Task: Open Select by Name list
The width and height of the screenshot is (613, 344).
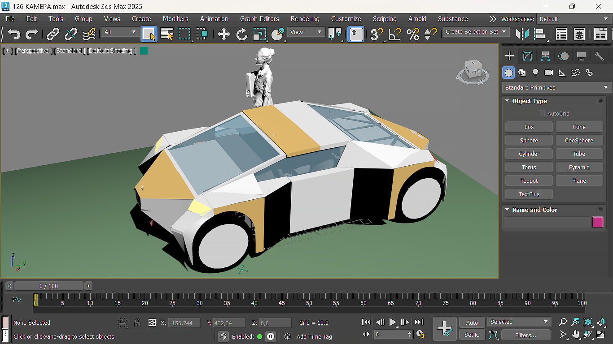Action: click(167, 34)
